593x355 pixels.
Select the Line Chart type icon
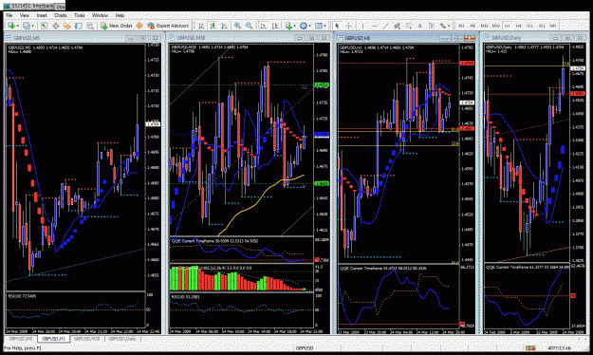click(224, 26)
